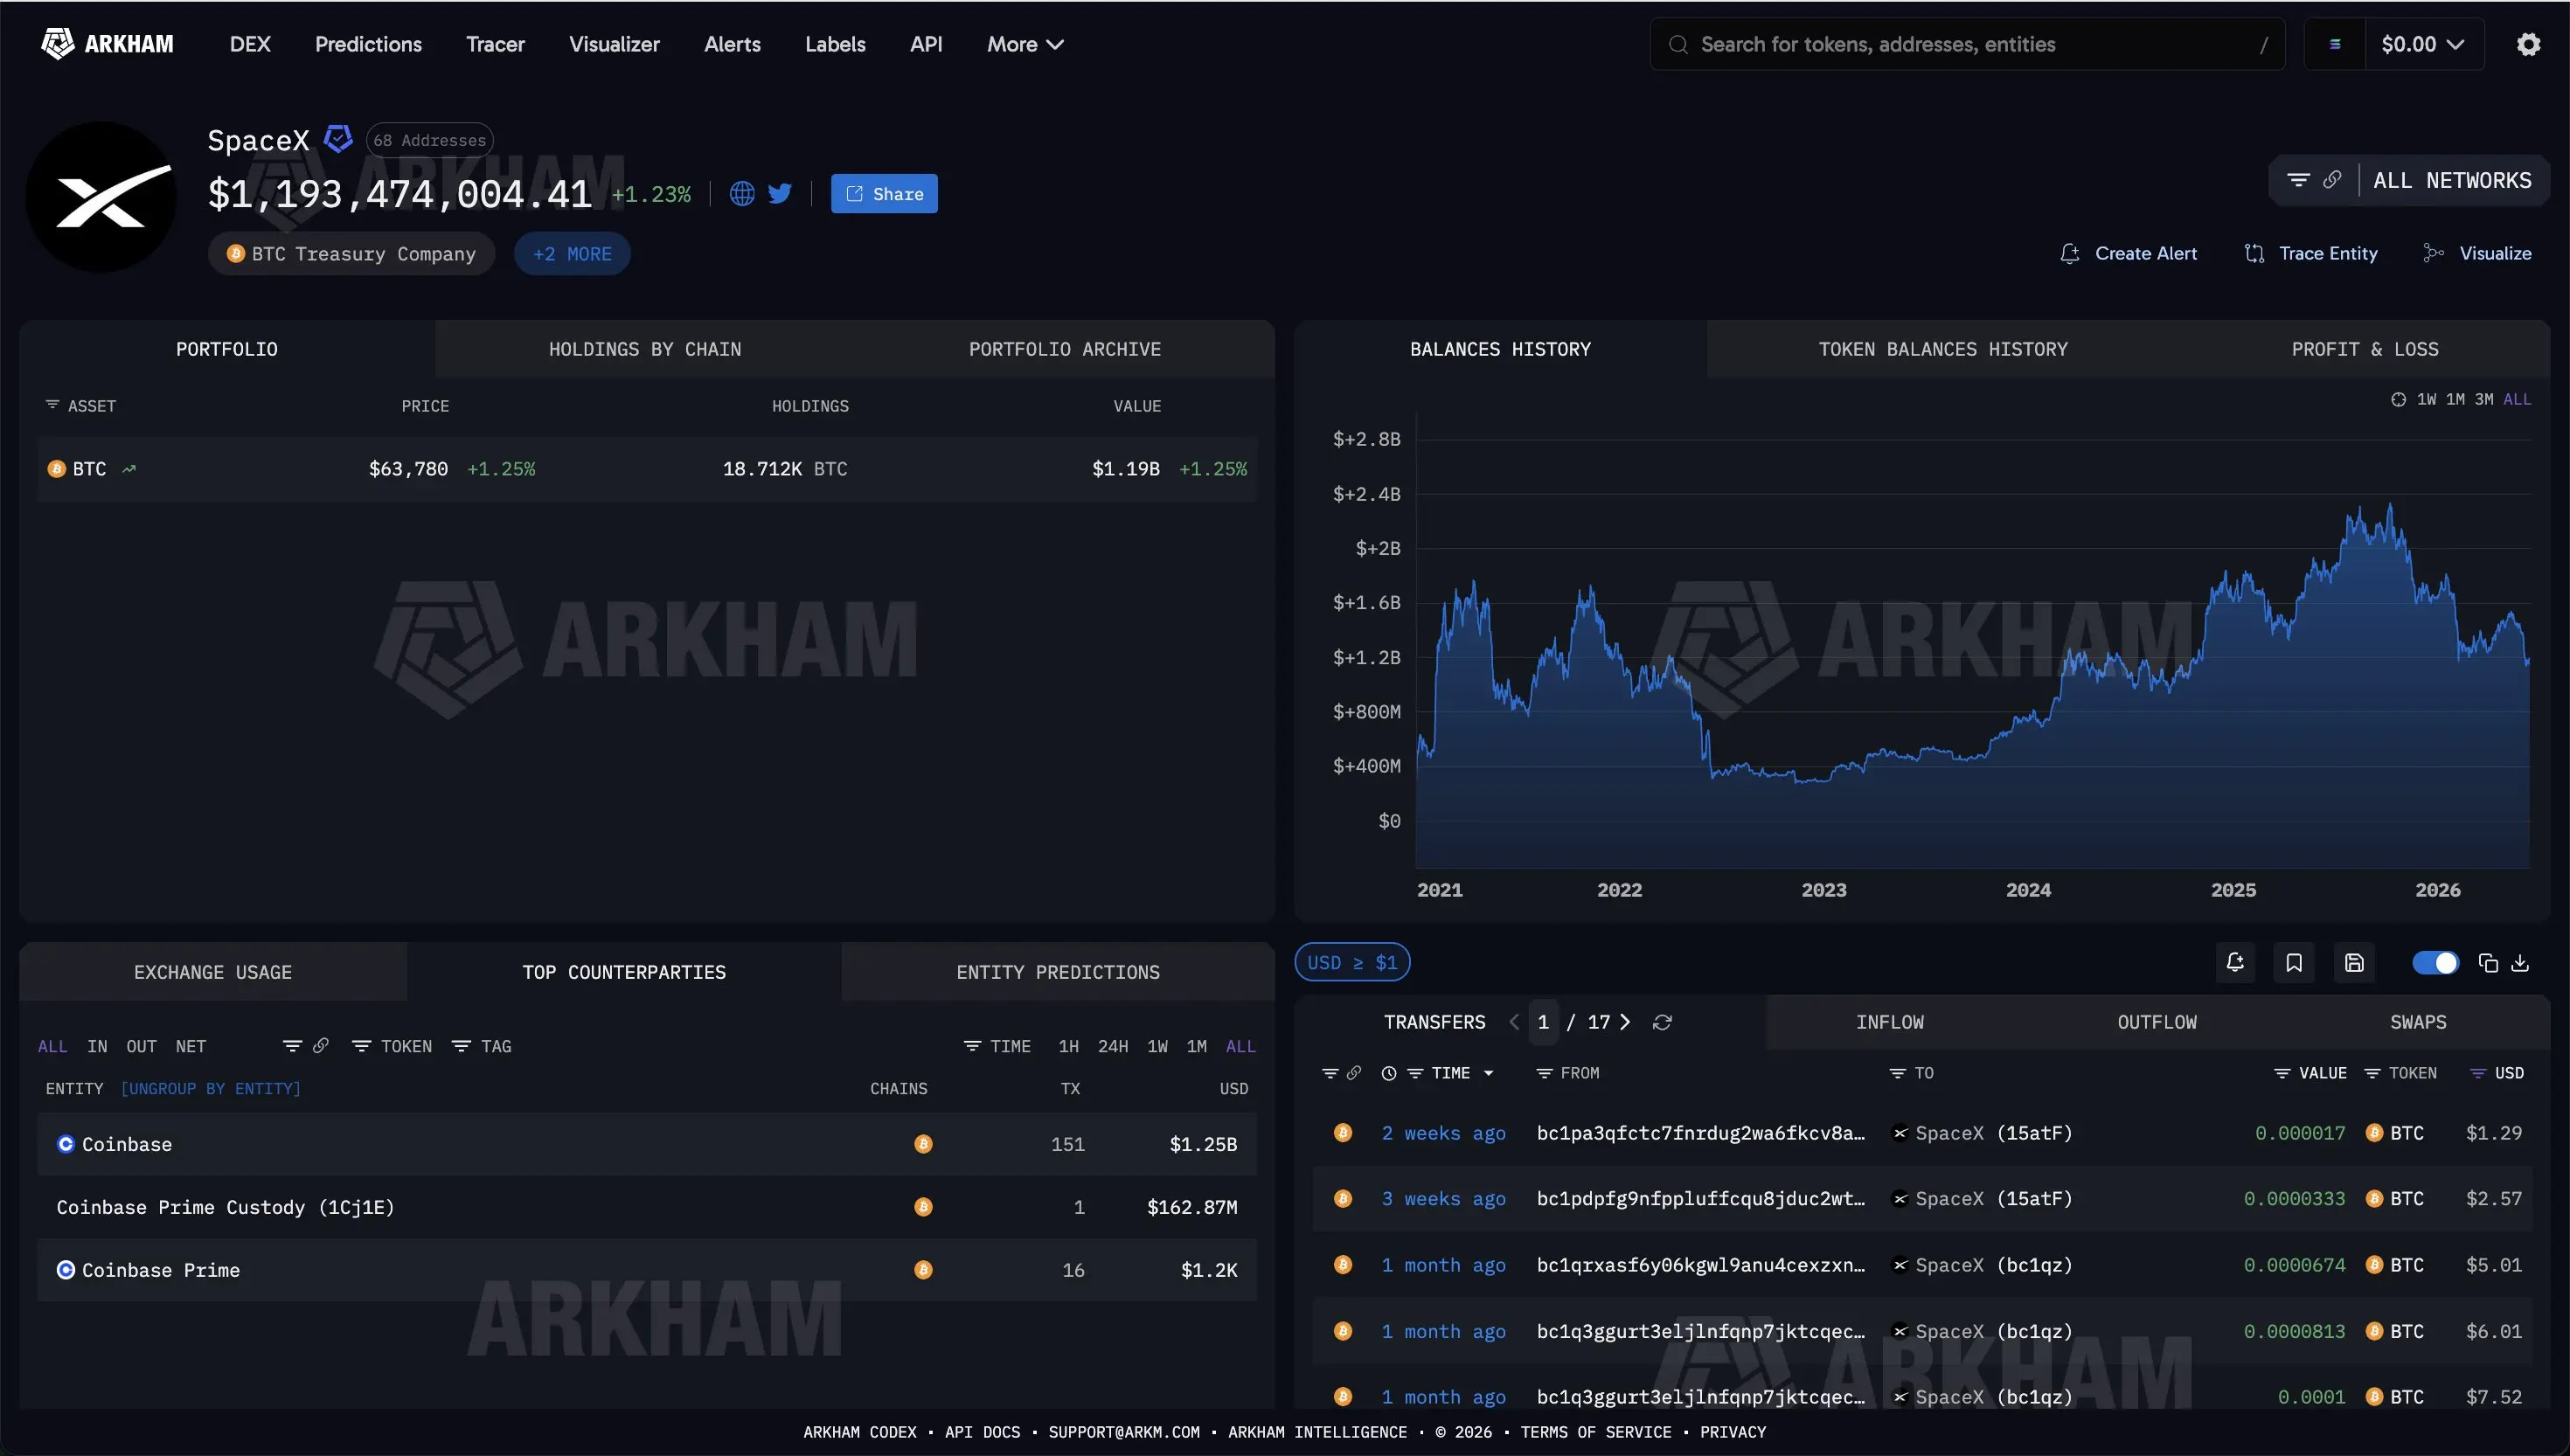The height and width of the screenshot is (1456, 2570).
Task: Open the VALUE filter in transfers
Action: (x=2310, y=1073)
